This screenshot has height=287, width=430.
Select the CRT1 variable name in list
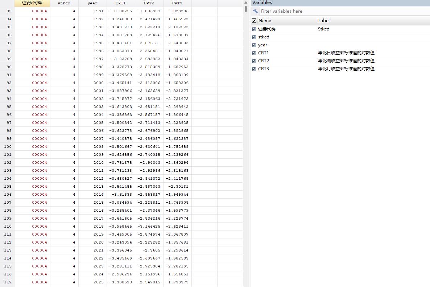click(x=263, y=53)
